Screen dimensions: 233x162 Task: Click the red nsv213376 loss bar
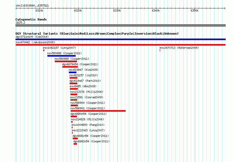point(74,94)
